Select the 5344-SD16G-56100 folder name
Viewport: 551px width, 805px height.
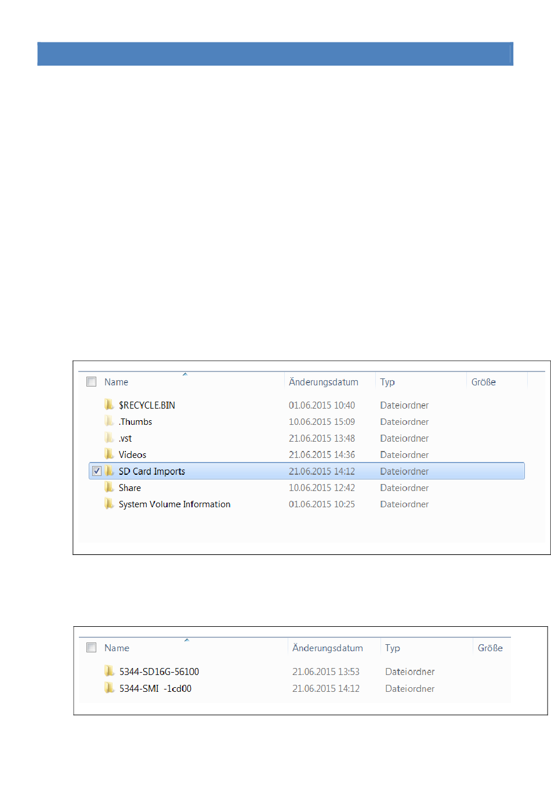pos(159,672)
